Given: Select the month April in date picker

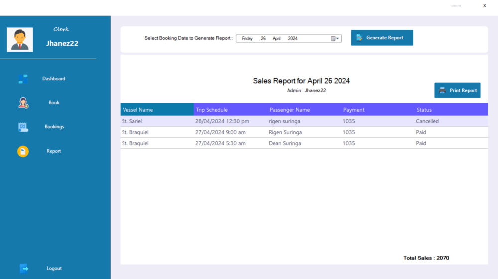Looking at the screenshot, I should coord(276,38).
